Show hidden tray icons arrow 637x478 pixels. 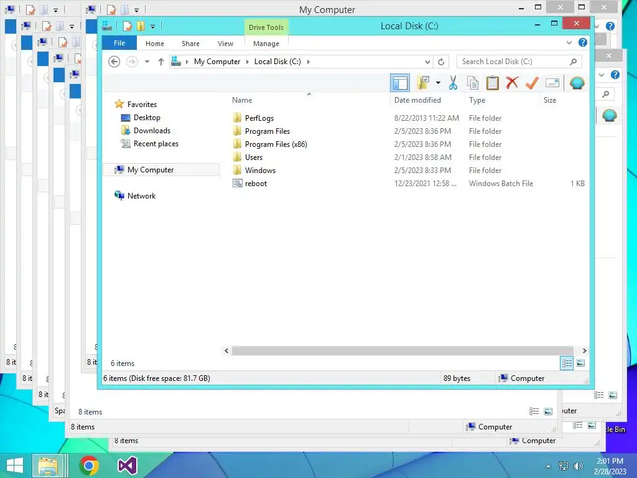549,466
